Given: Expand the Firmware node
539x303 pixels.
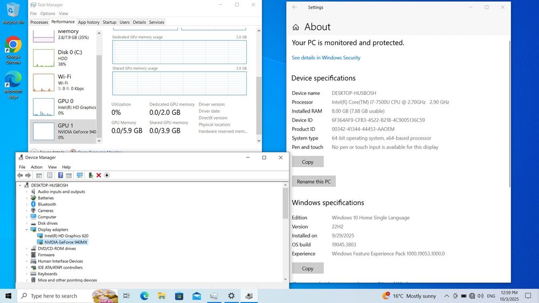Looking at the screenshot, I should click(27, 255).
